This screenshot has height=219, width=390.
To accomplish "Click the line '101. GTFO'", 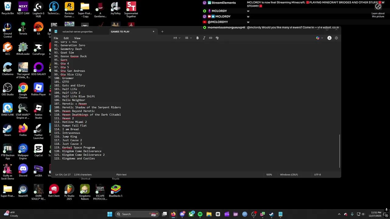I will tap(62, 82).
